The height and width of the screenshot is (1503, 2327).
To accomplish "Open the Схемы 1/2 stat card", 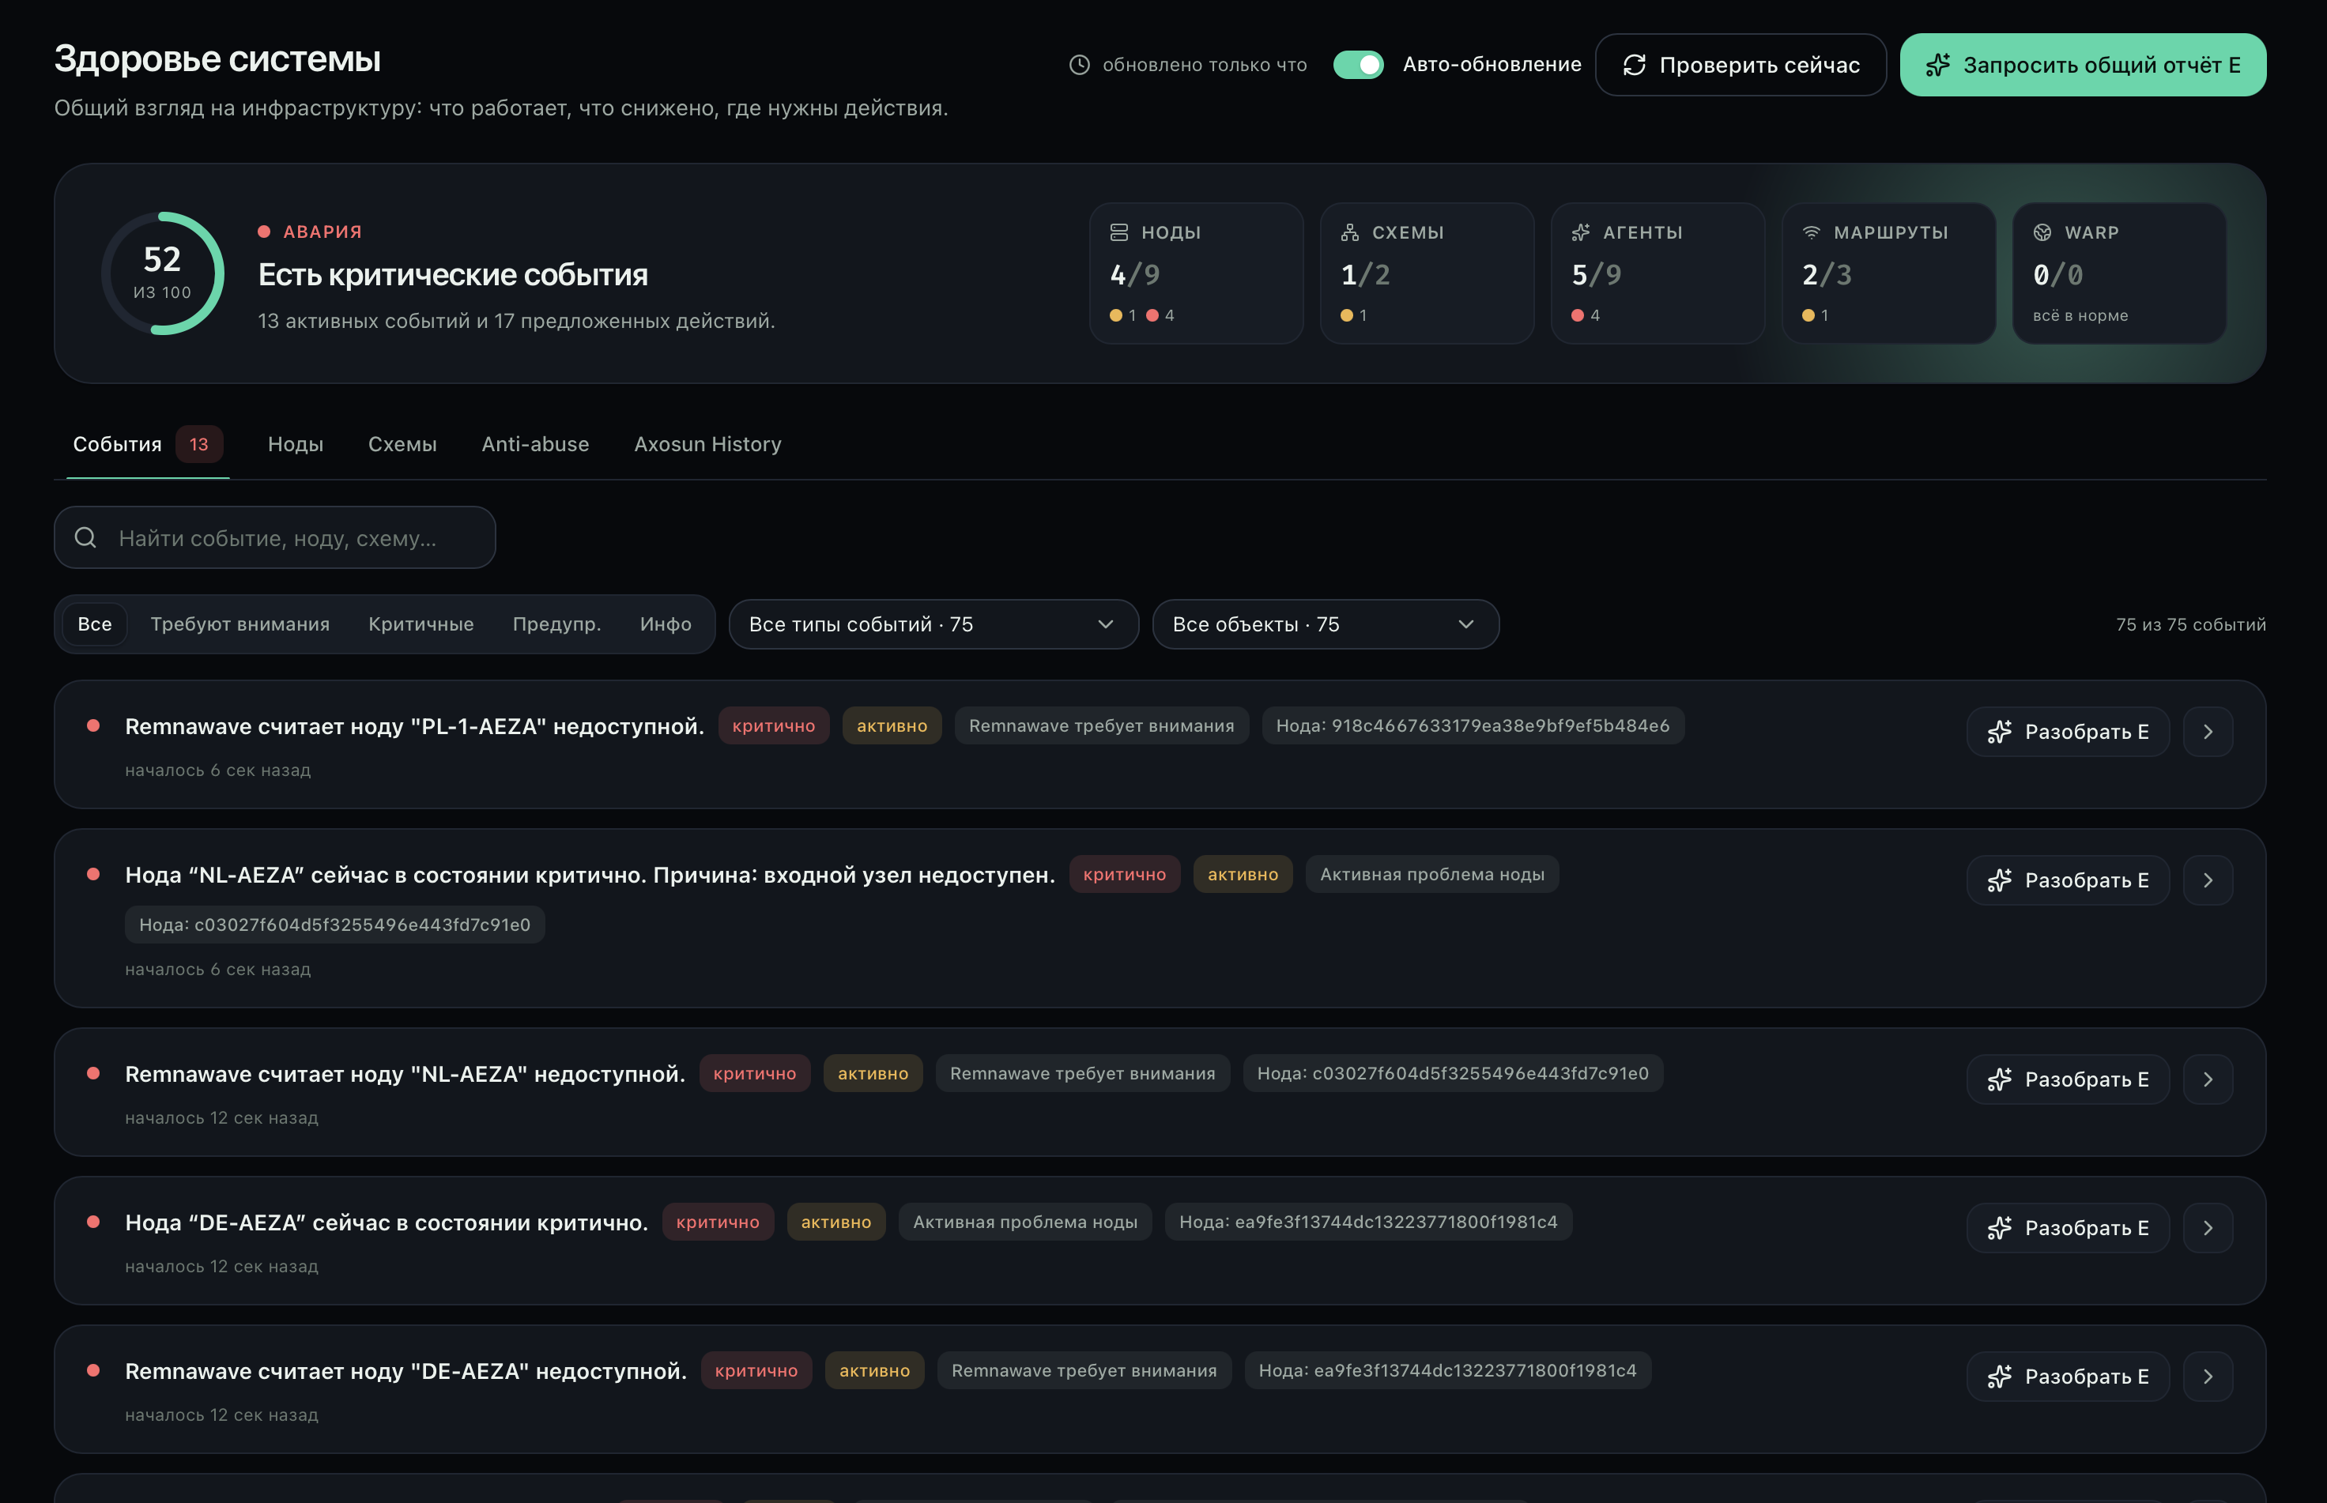I will point(1427,273).
